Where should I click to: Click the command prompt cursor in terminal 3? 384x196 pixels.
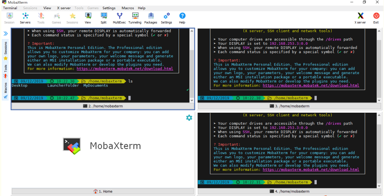point(316,98)
